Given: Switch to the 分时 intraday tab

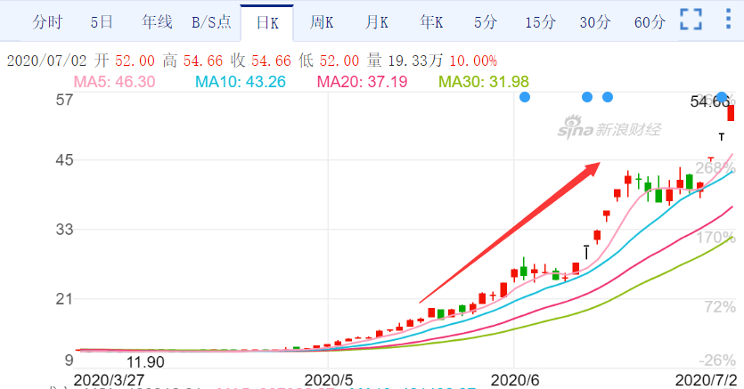Looking at the screenshot, I should click(x=47, y=22).
